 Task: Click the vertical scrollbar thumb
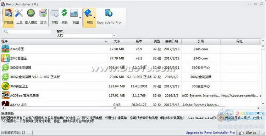point(263,46)
